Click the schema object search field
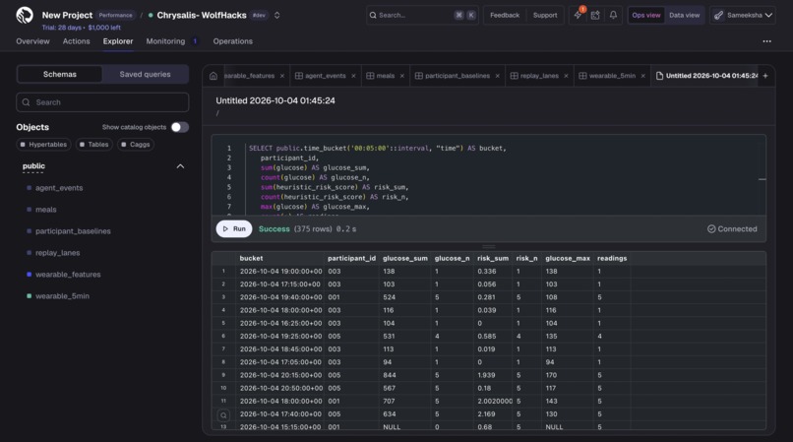The width and height of the screenshot is (793, 442). (x=102, y=102)
